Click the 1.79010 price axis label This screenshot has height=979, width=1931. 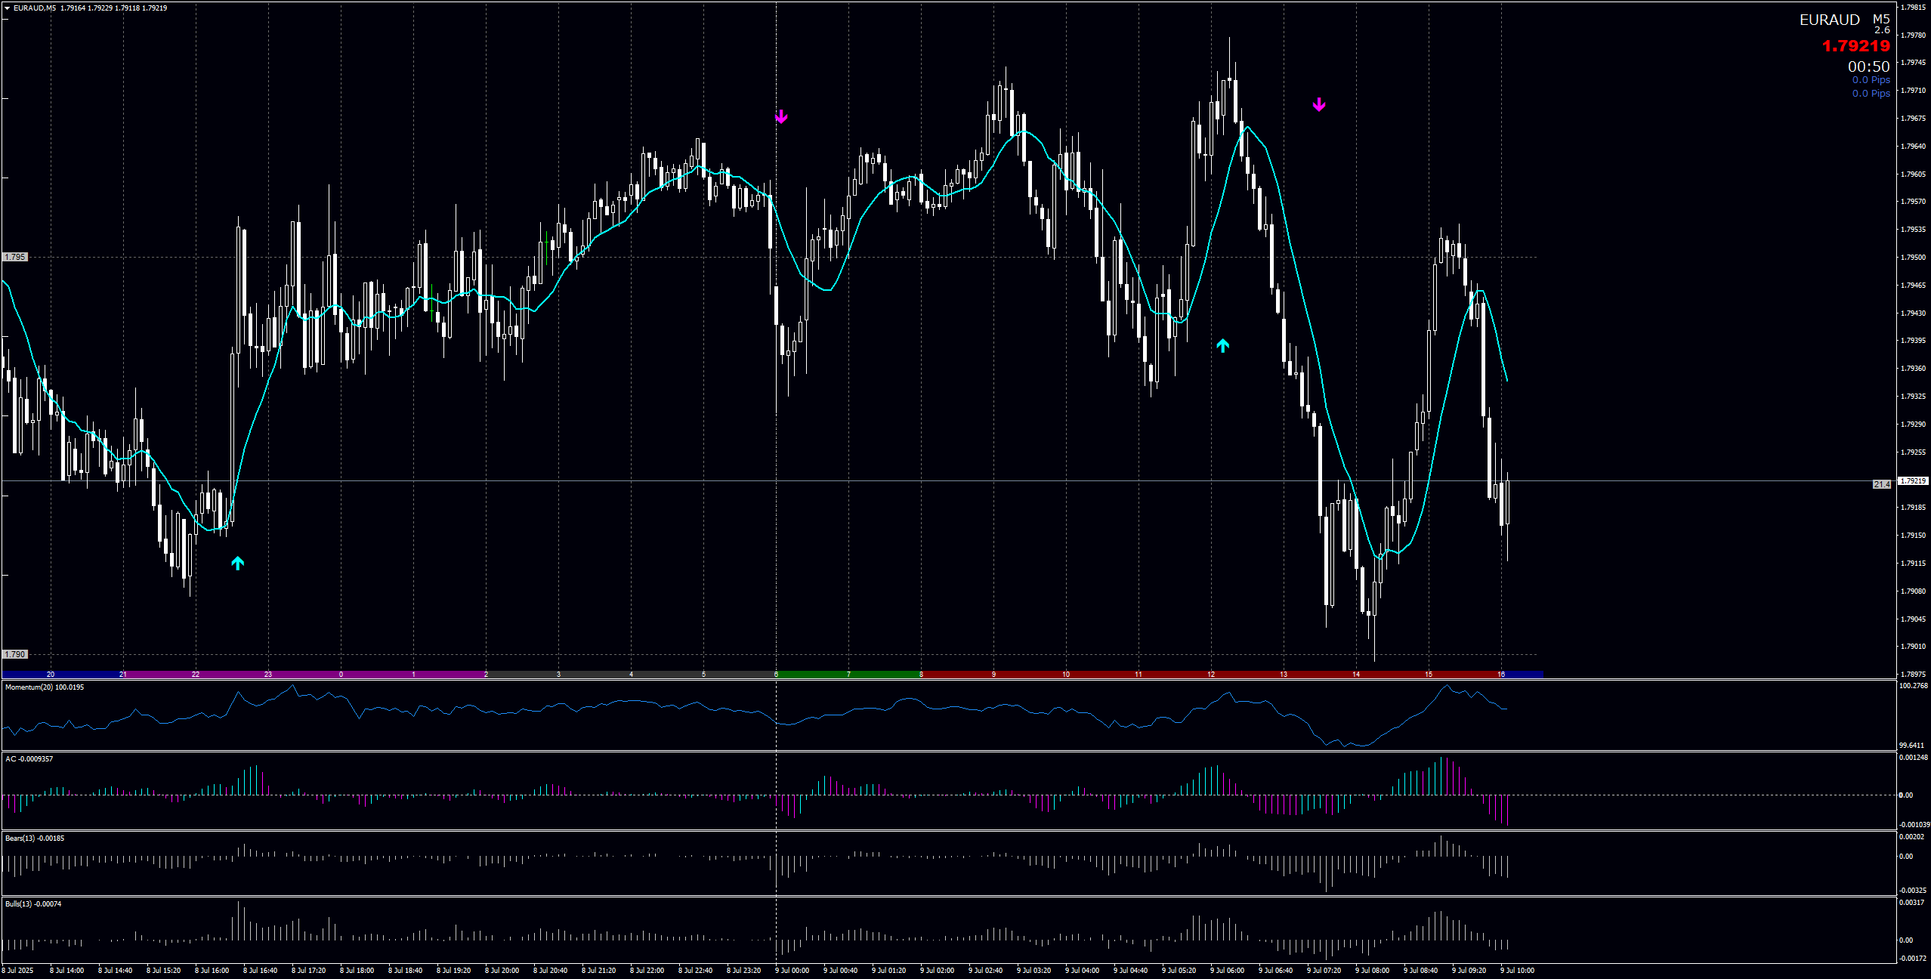1912,647
